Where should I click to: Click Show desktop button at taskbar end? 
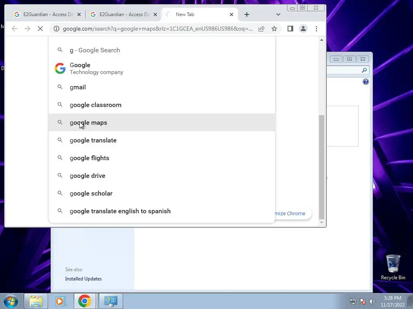[x=410, y=301]
